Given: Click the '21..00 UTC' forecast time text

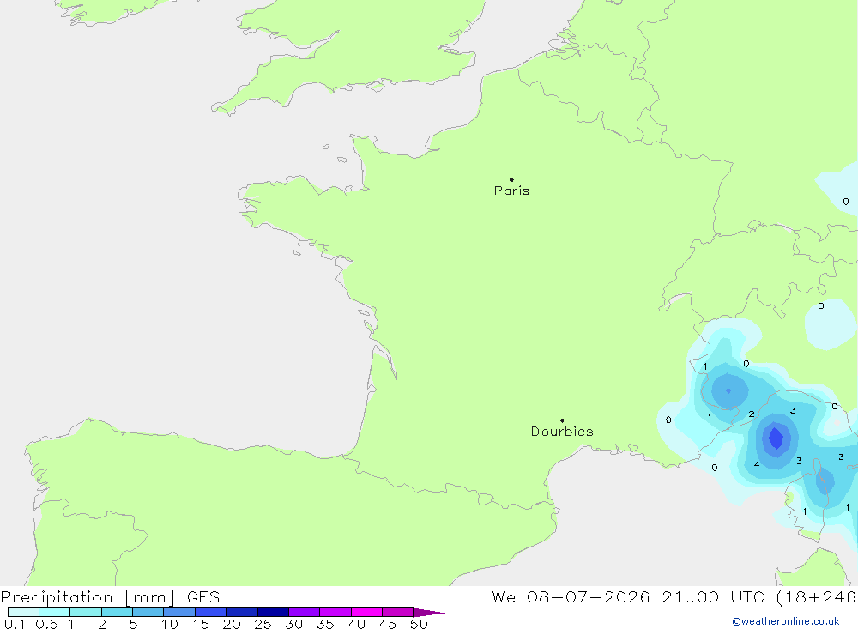Looking at the screenshot, I should pos(712,596).
